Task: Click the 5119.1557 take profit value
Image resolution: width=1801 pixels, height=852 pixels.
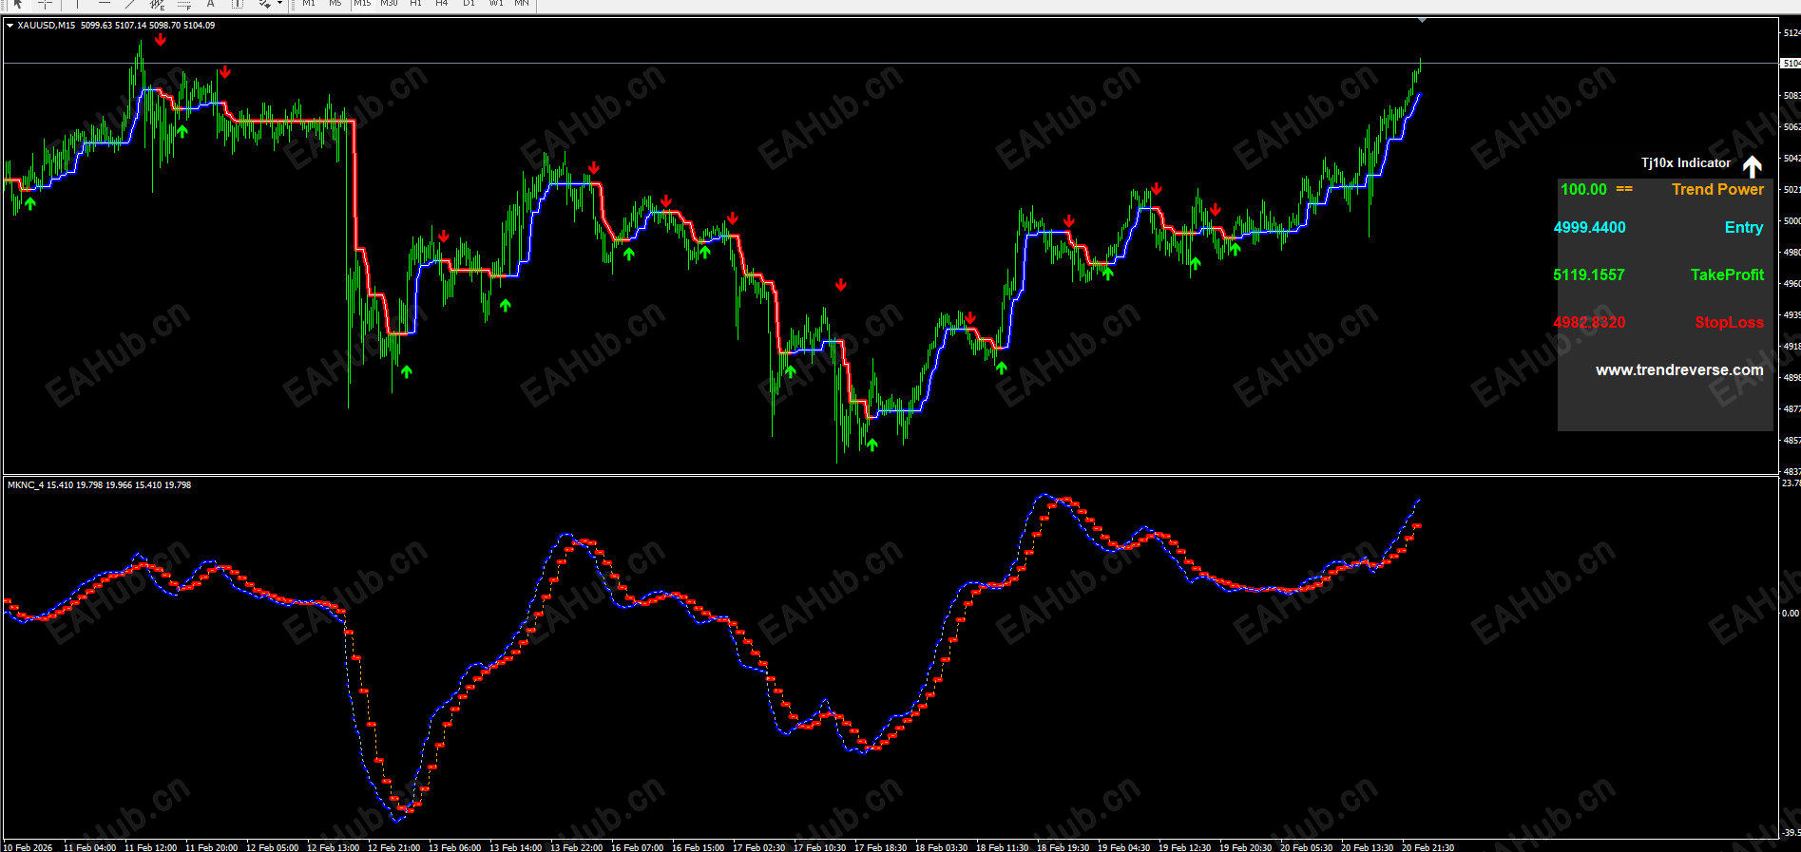Action: [x=1589, y=275]
